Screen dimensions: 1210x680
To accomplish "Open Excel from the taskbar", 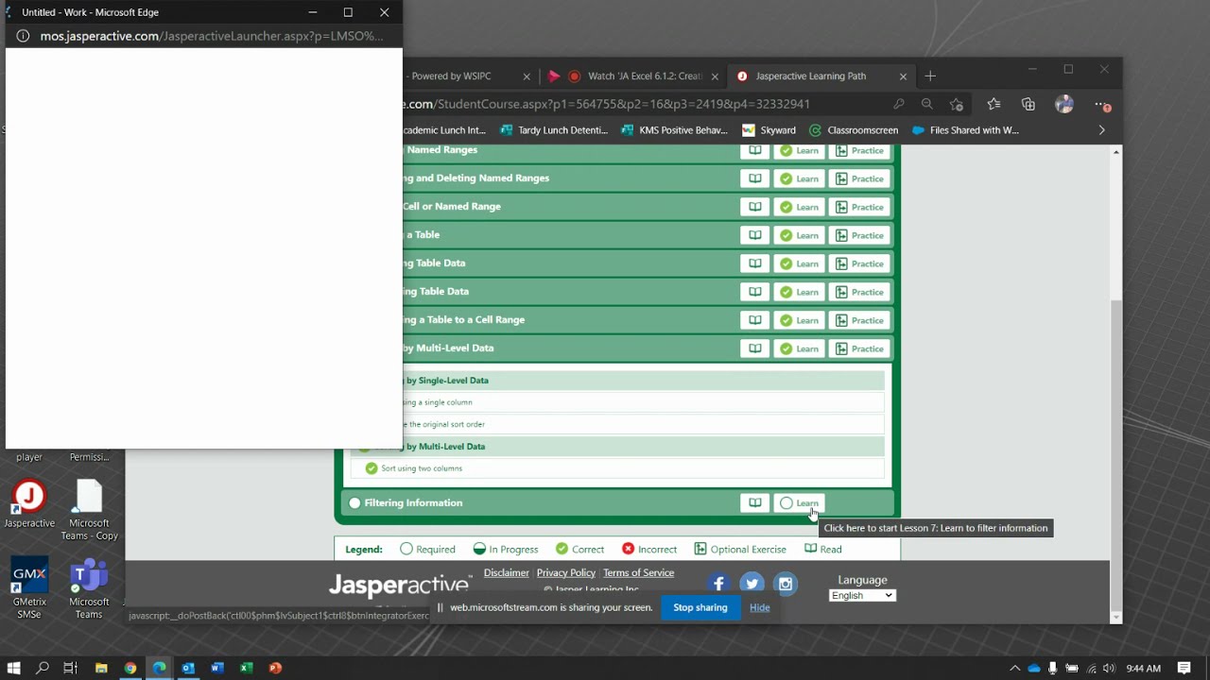I will pos(246,668).
